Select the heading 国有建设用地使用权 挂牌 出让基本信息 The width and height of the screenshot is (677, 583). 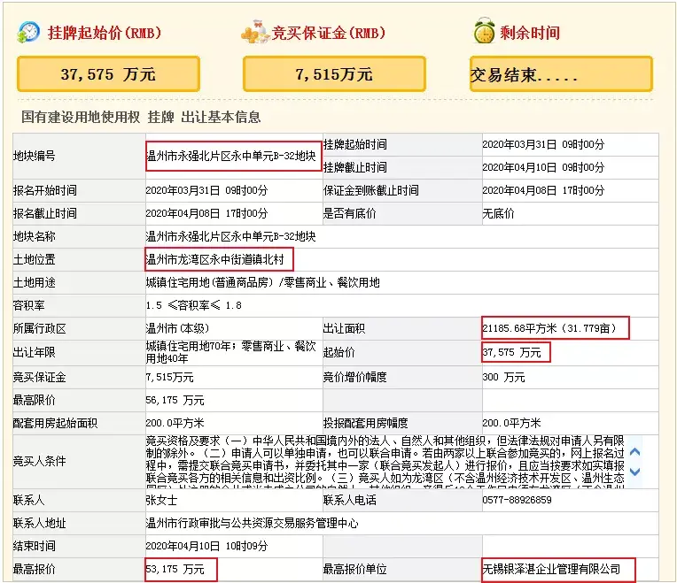(x=141, y=117)
